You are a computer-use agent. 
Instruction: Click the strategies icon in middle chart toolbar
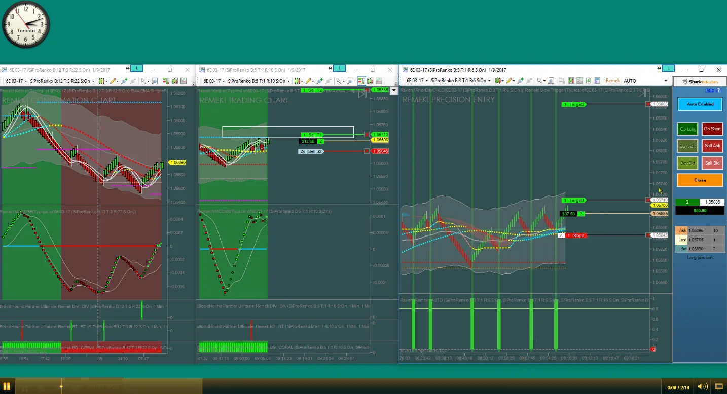(379, 81)
